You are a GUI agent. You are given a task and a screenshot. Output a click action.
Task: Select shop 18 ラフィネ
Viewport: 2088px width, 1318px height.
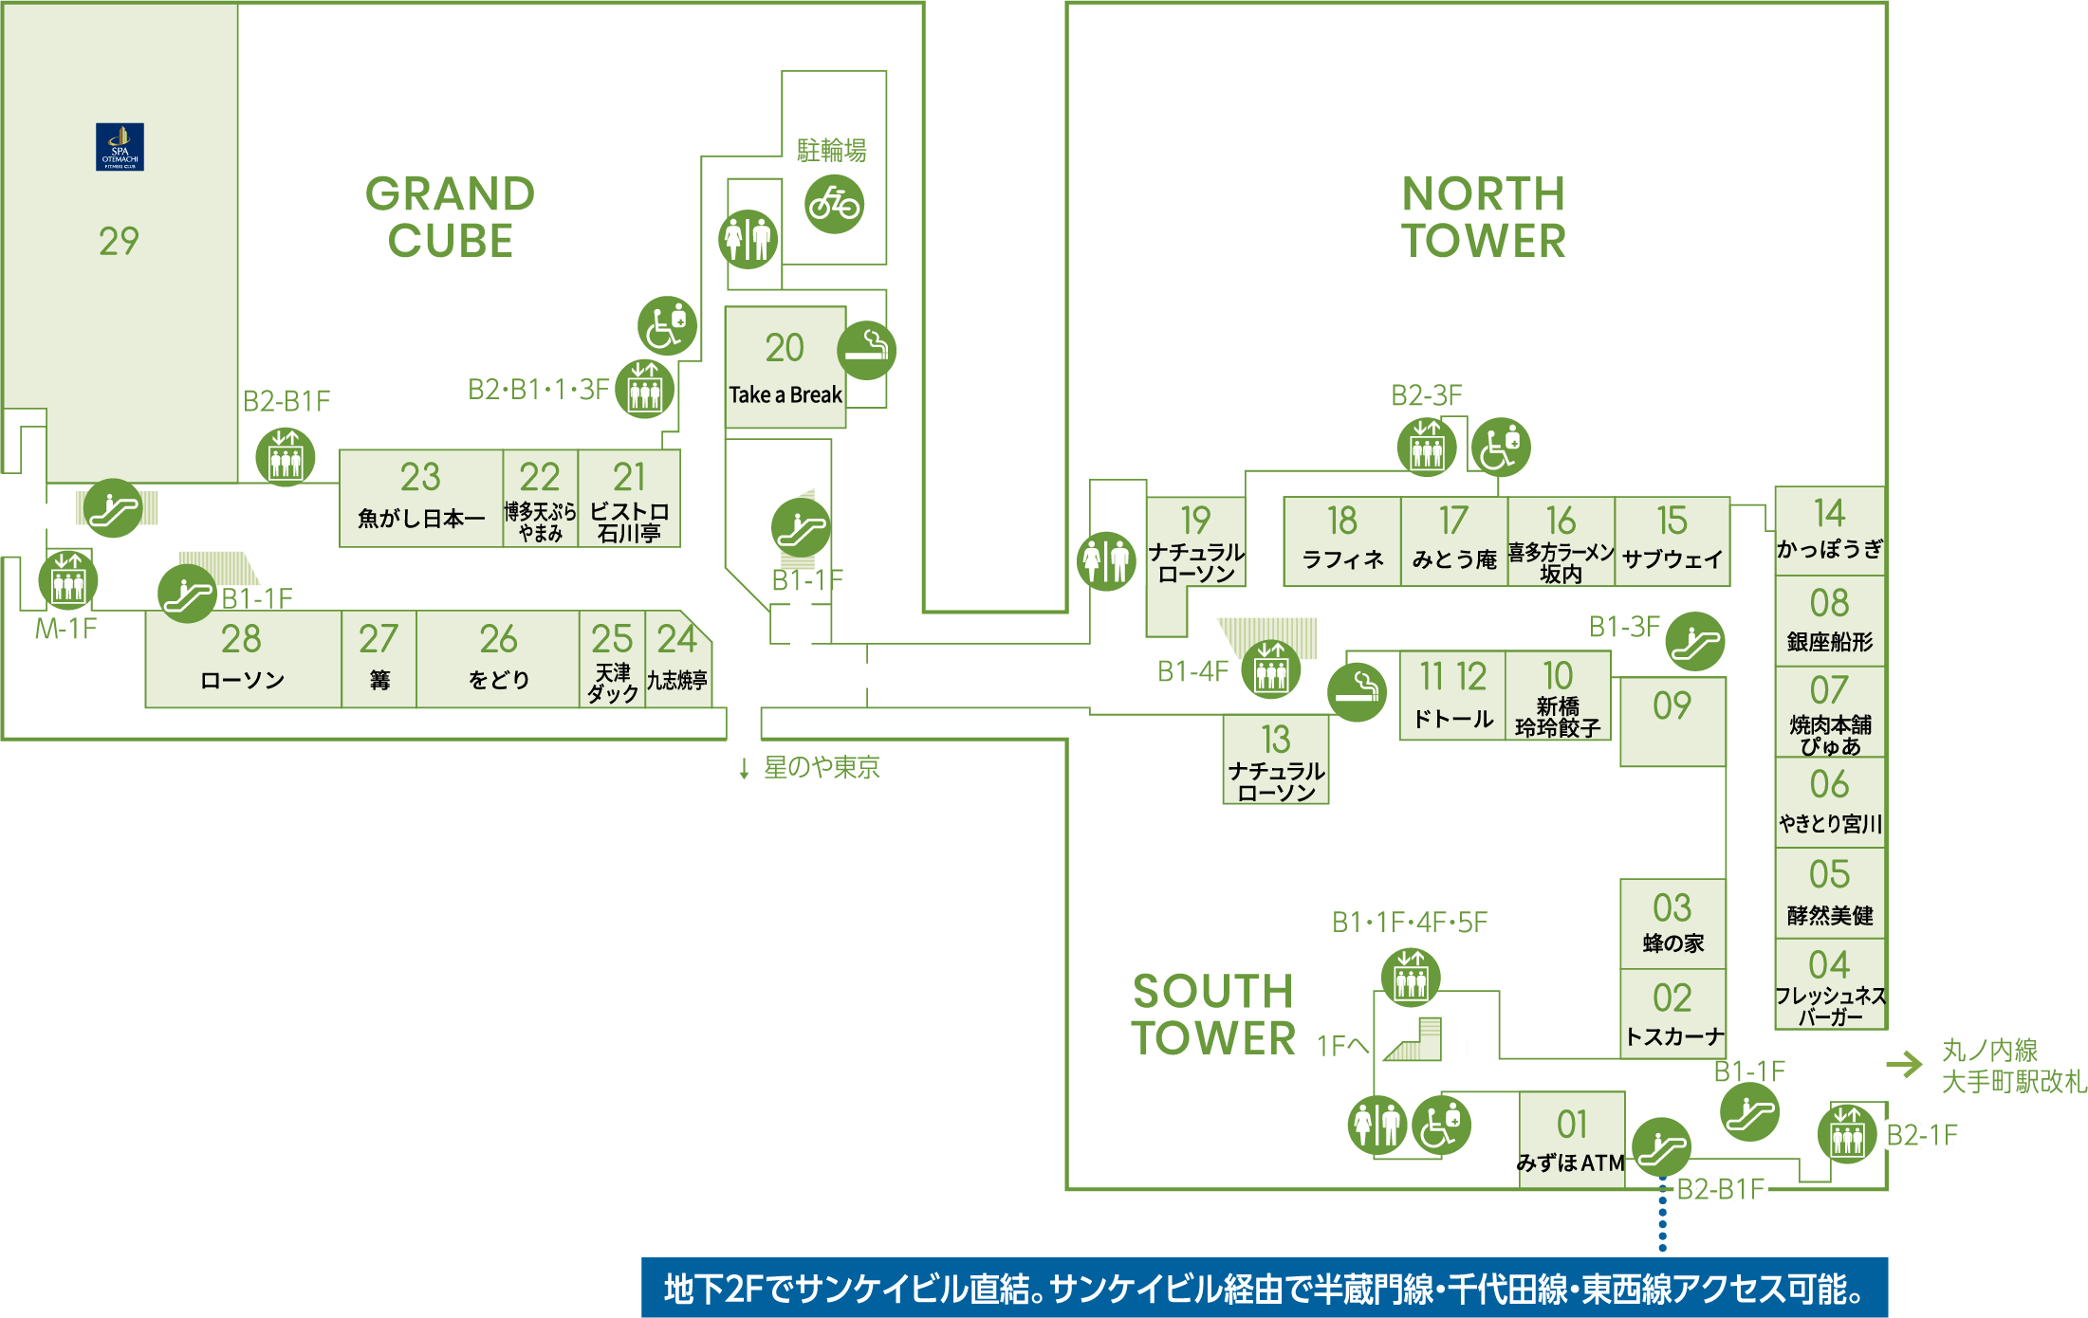click(x=1342, y=541)
